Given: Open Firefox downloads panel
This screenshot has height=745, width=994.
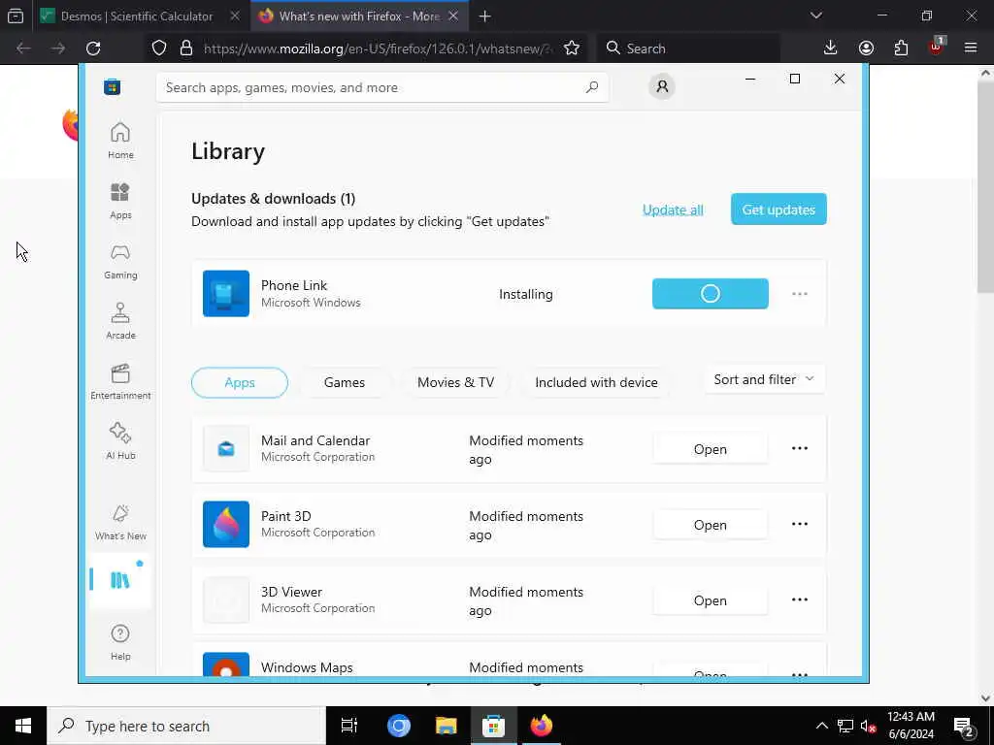Looking at the screenshot, I should (831, 49).
